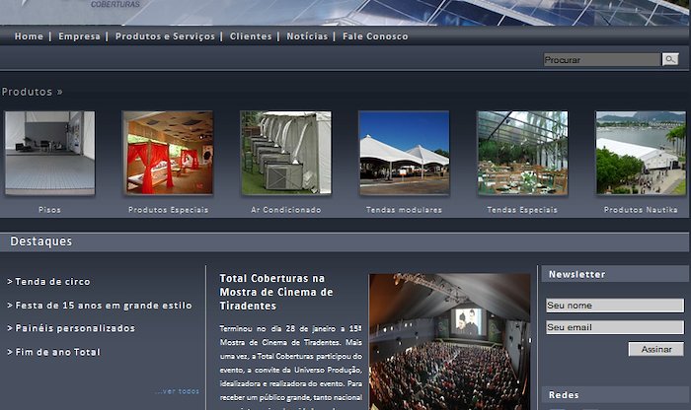
Task: Click the ...ver todos link
Action: (x=177, y=391)
